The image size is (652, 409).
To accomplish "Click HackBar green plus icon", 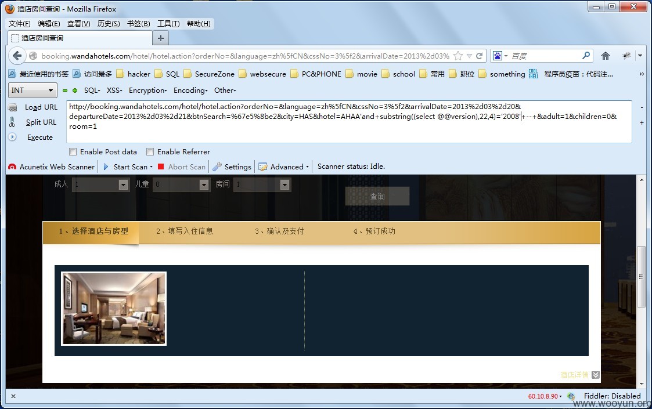I will tap(75, 90).
